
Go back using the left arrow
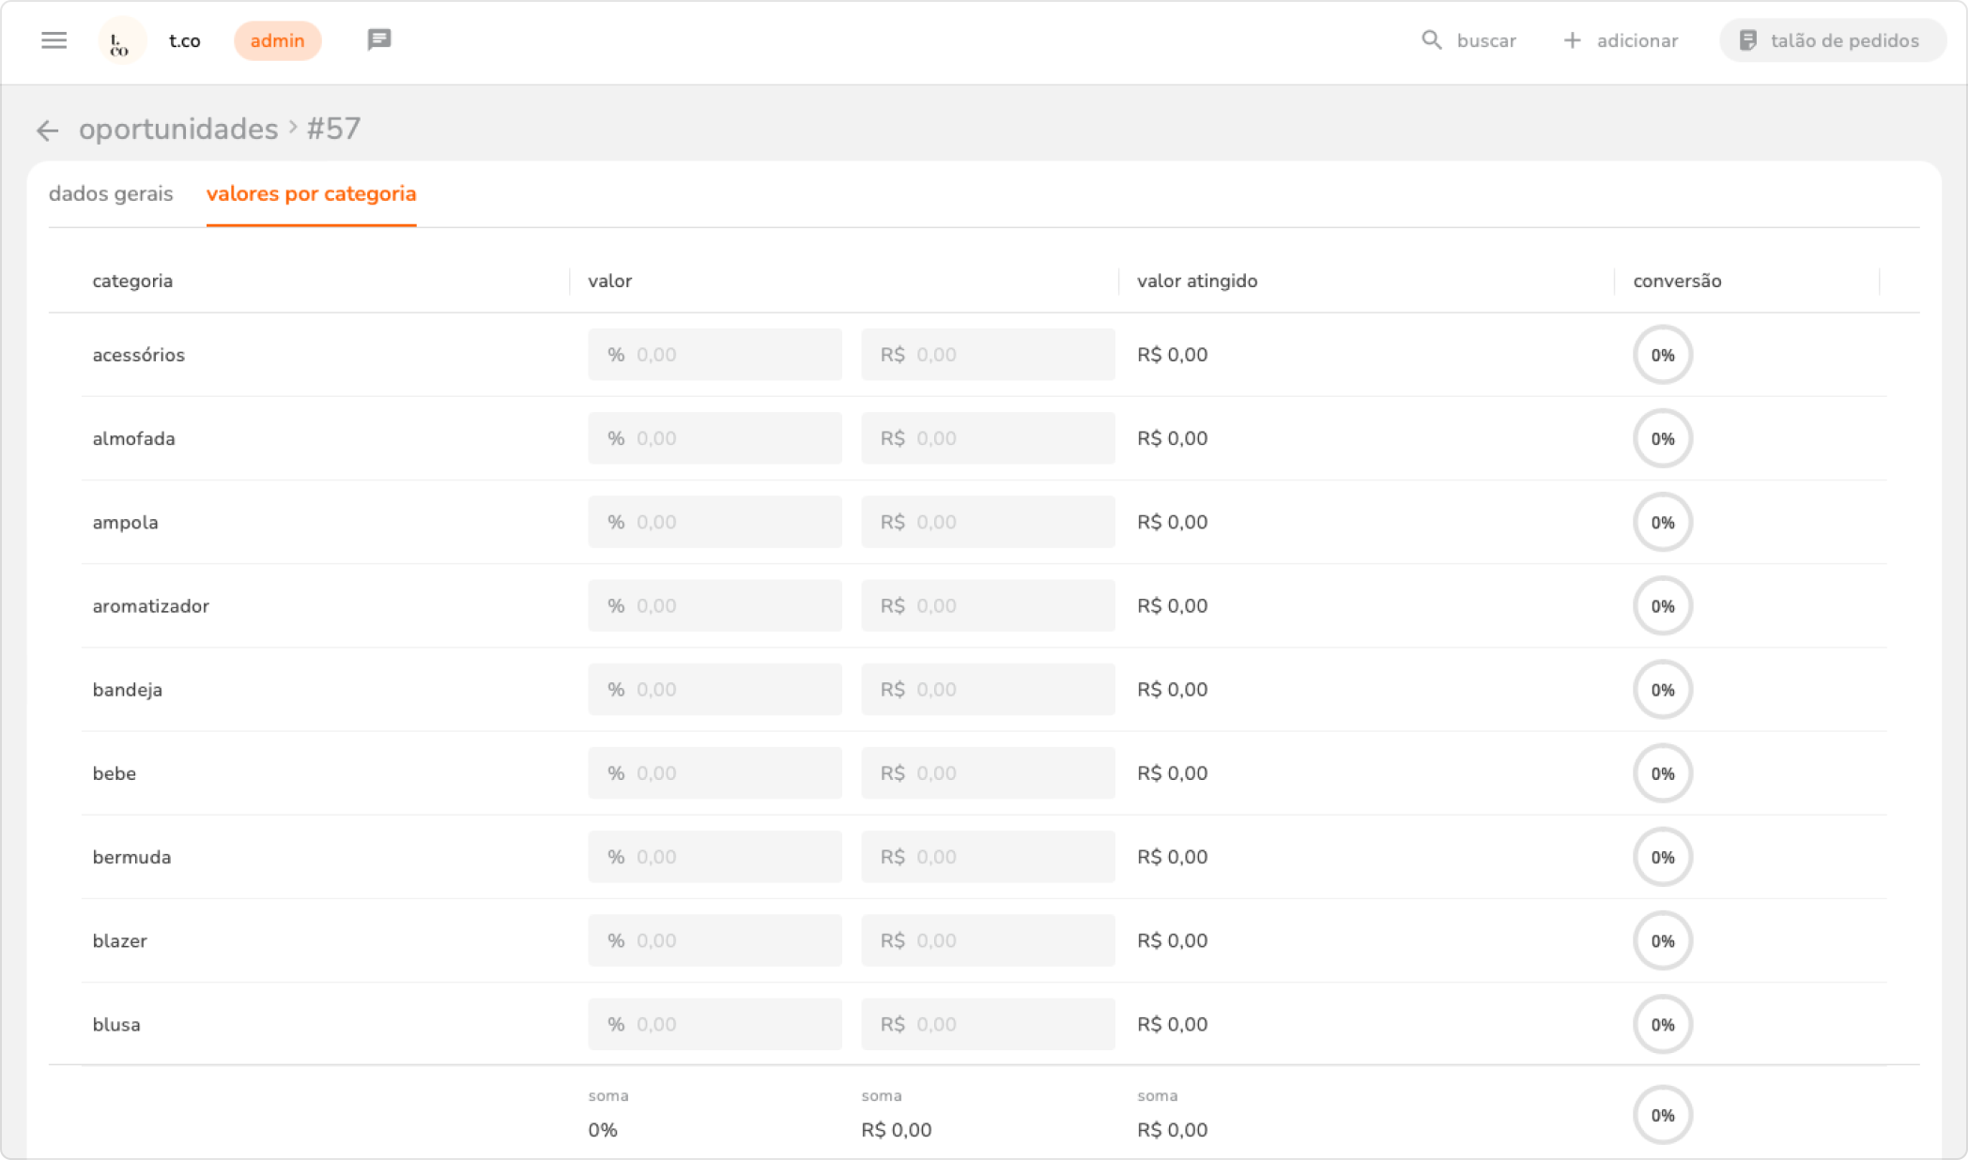[x=47, y=130]
